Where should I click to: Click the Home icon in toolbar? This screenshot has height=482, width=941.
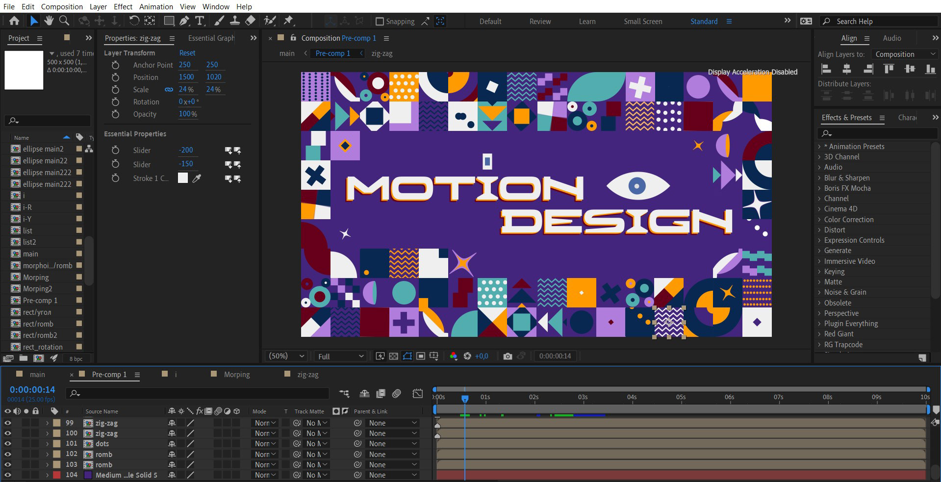(x=14, y=21)
